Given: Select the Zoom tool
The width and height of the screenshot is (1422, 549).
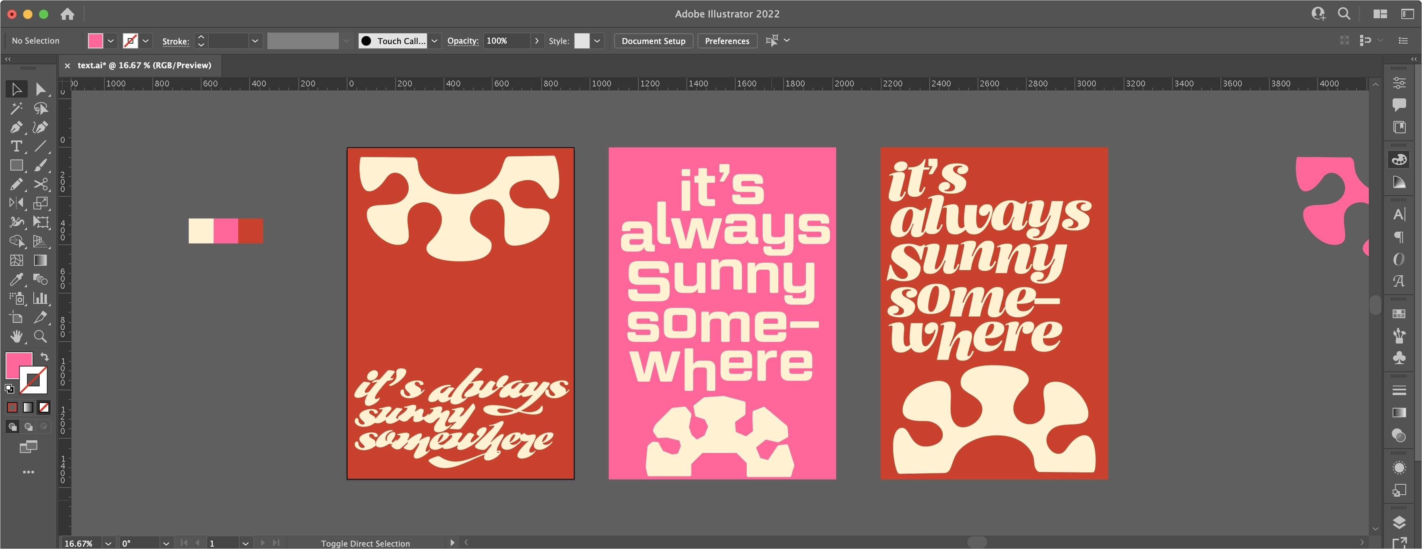Looking at the screenshot, I should click(40, 336).
